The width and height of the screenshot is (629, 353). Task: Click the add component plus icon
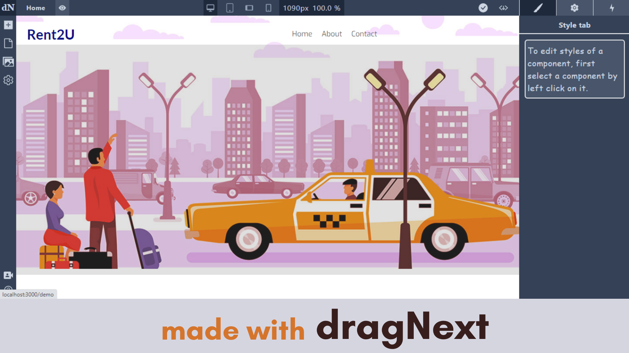(8, 25)
